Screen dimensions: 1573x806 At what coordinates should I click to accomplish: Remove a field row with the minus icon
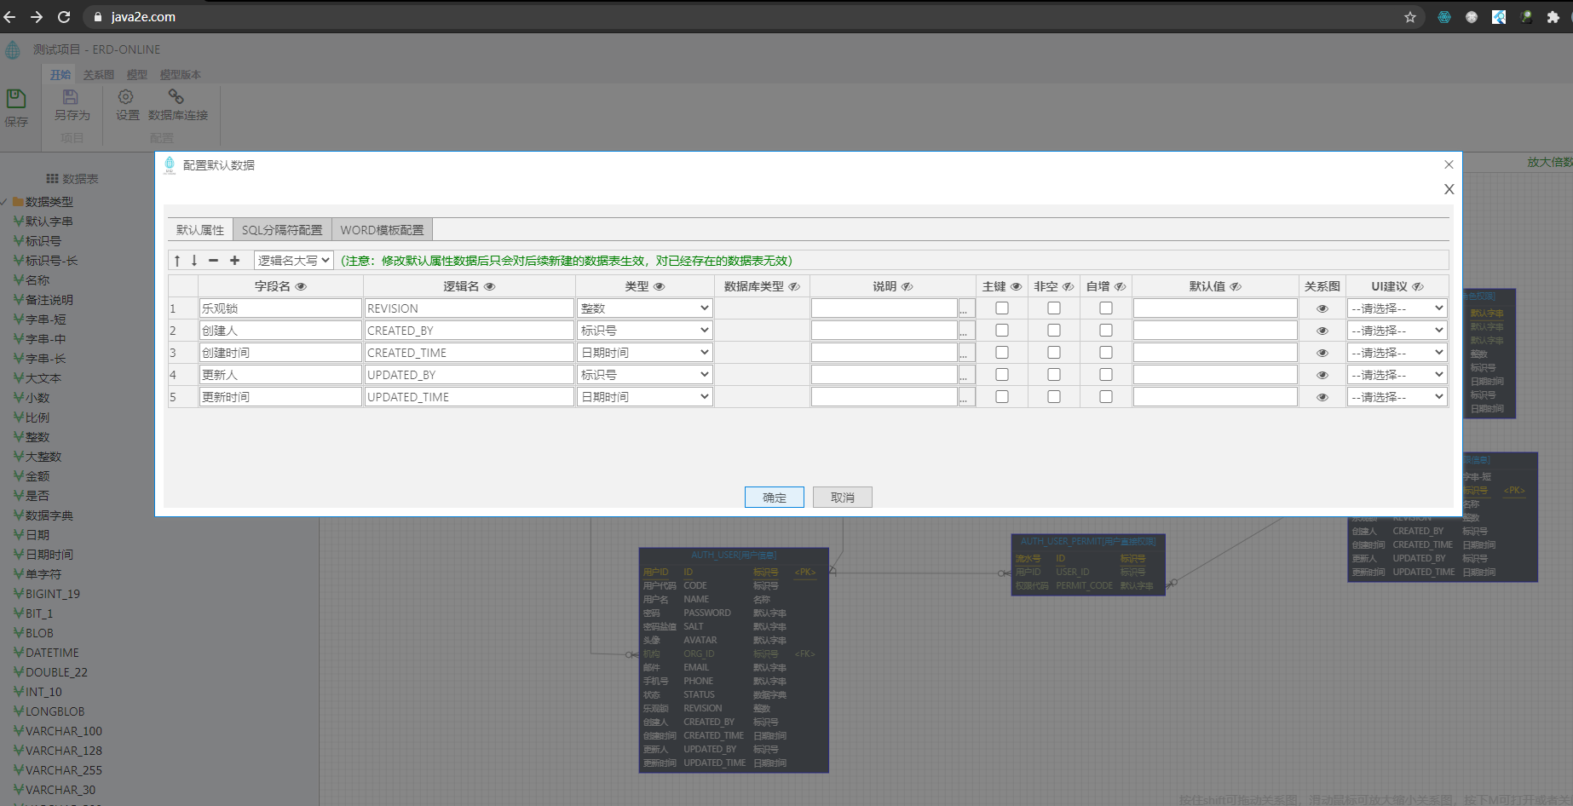tap(214, 260)
